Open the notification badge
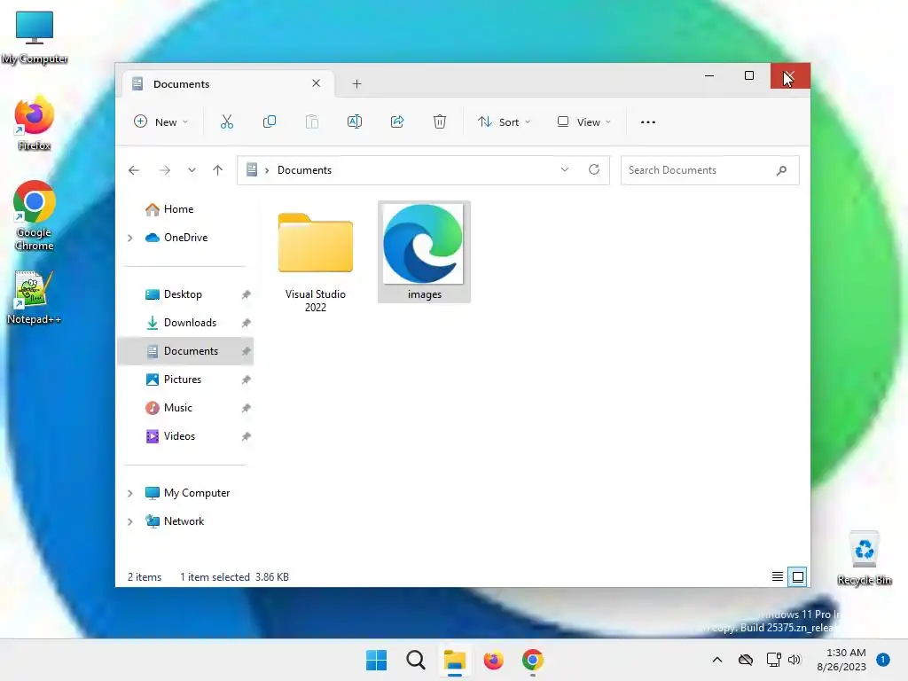908x681 pixels. click(x=882, y=660)
